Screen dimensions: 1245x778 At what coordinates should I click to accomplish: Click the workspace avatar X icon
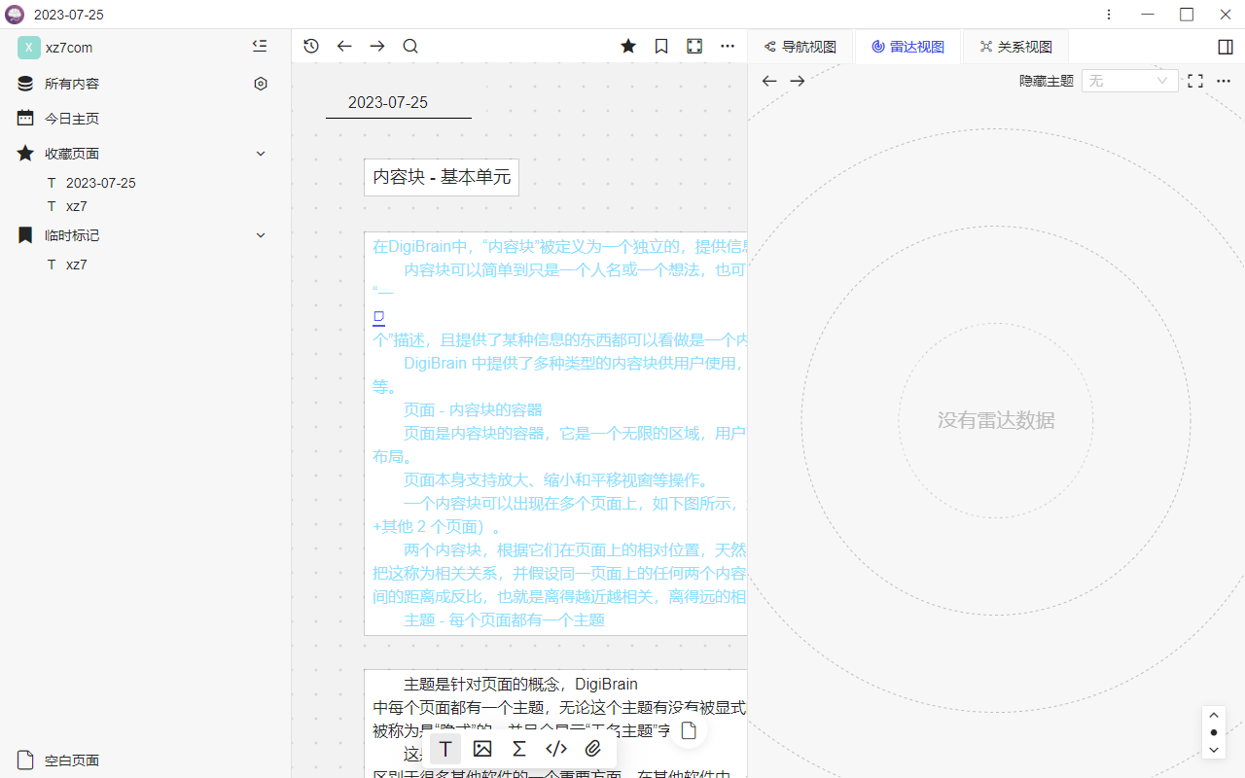pyautogui.click(x=29, y=48)
